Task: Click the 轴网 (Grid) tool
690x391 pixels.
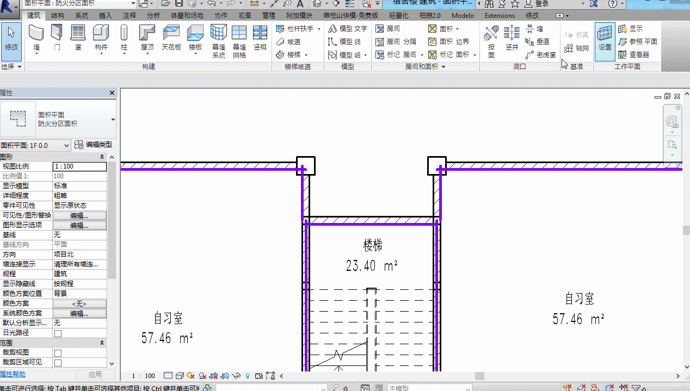Action: click(x=577, y=48)
